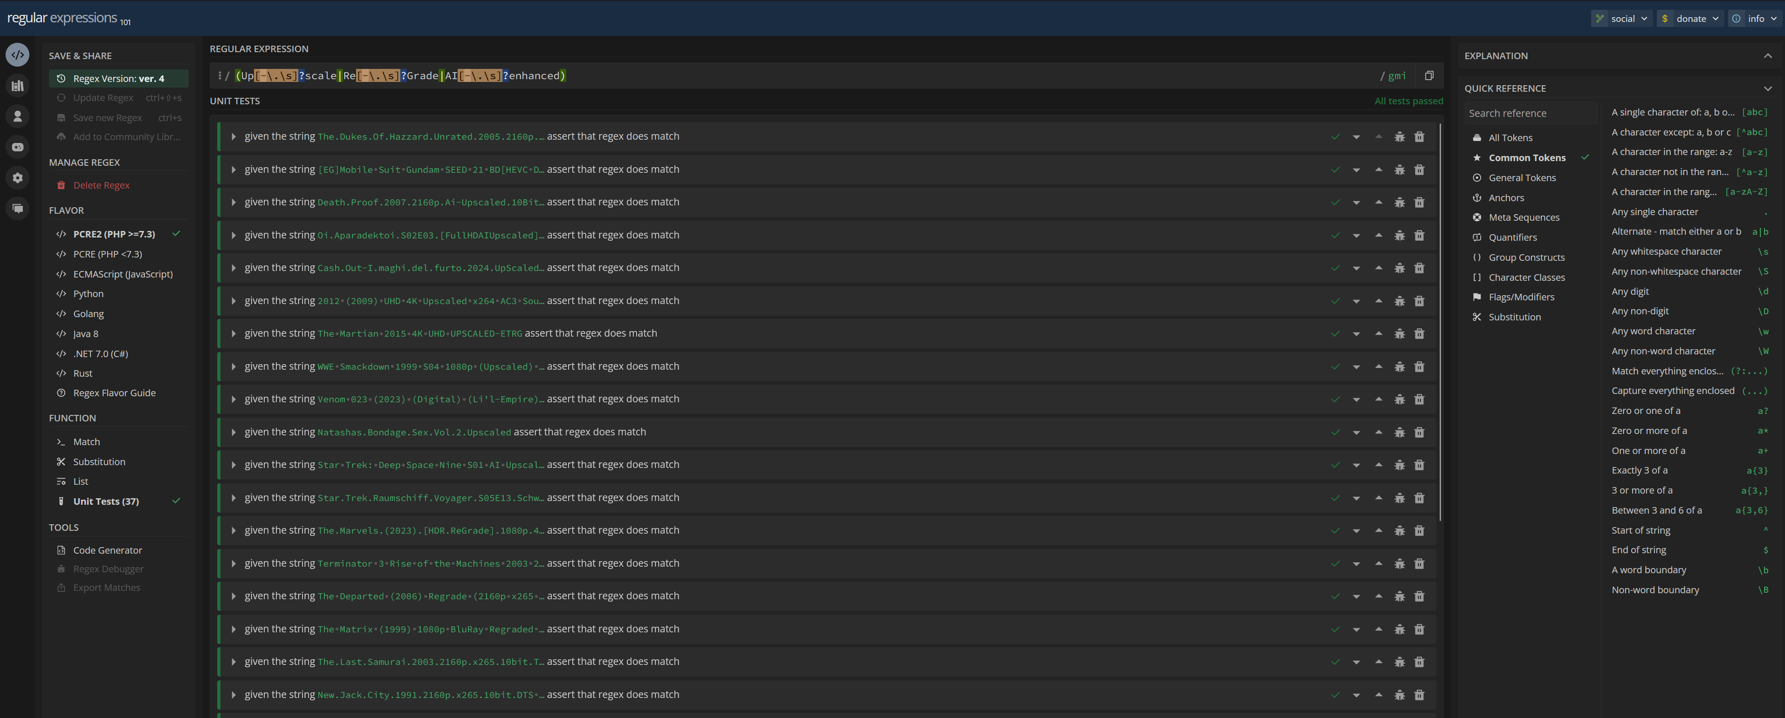
Task: Select ECMAScript (JavaScript) flavor
Action: [x=123, y=274]
